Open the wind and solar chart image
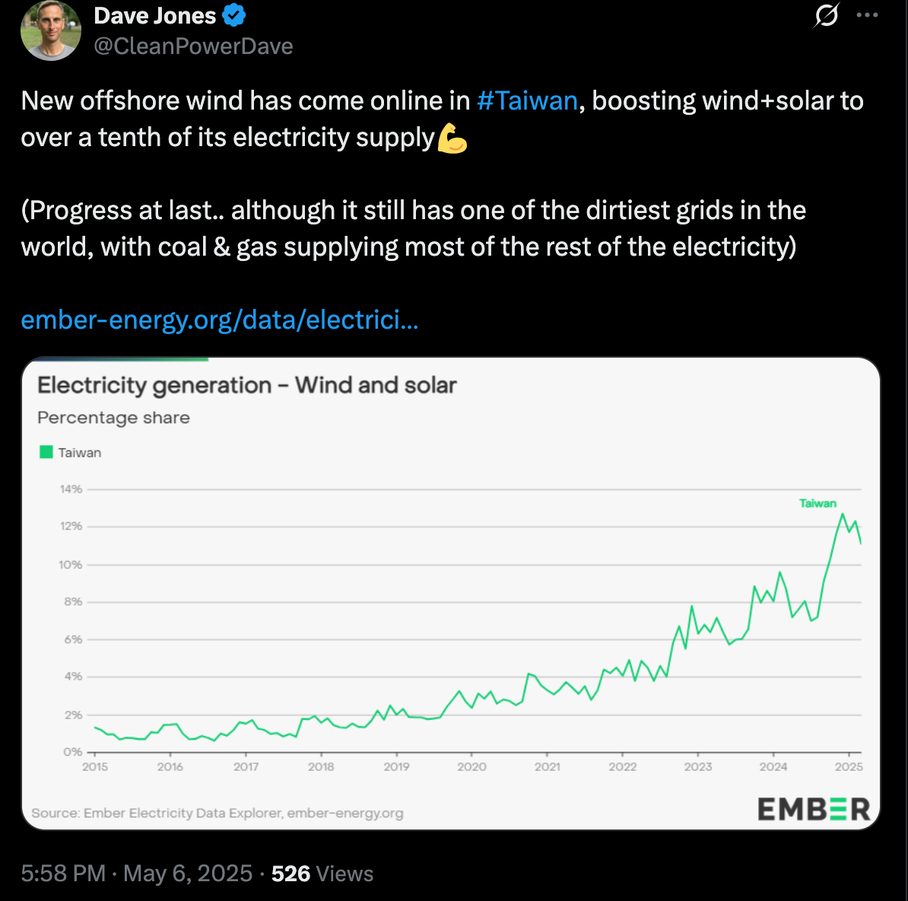This screenshot has width=908, height=901. click(x=450, y=593)
